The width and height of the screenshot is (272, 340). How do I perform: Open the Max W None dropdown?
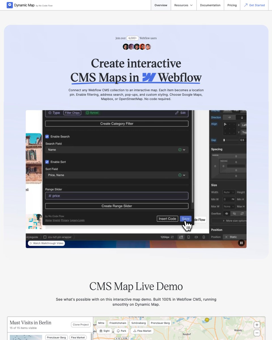tap(229, 206)
